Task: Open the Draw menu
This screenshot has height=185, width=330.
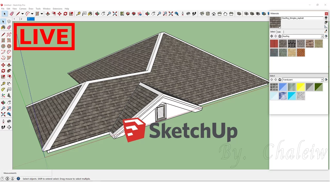Action: pos(31,9)
